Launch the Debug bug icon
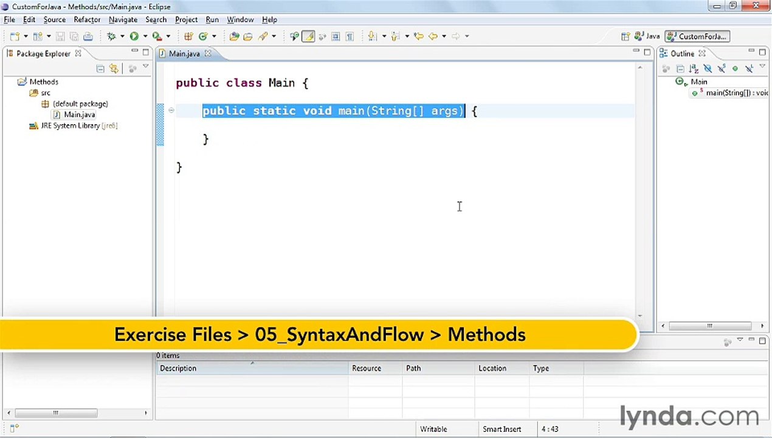The width and height of the screenshot is (772, 438). click(x=111, y=36)
